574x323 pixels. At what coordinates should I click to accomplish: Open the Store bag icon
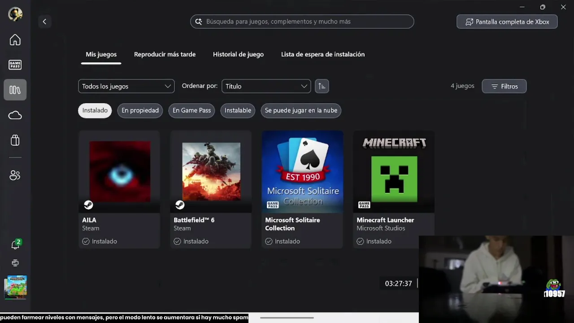coord(15,140)
